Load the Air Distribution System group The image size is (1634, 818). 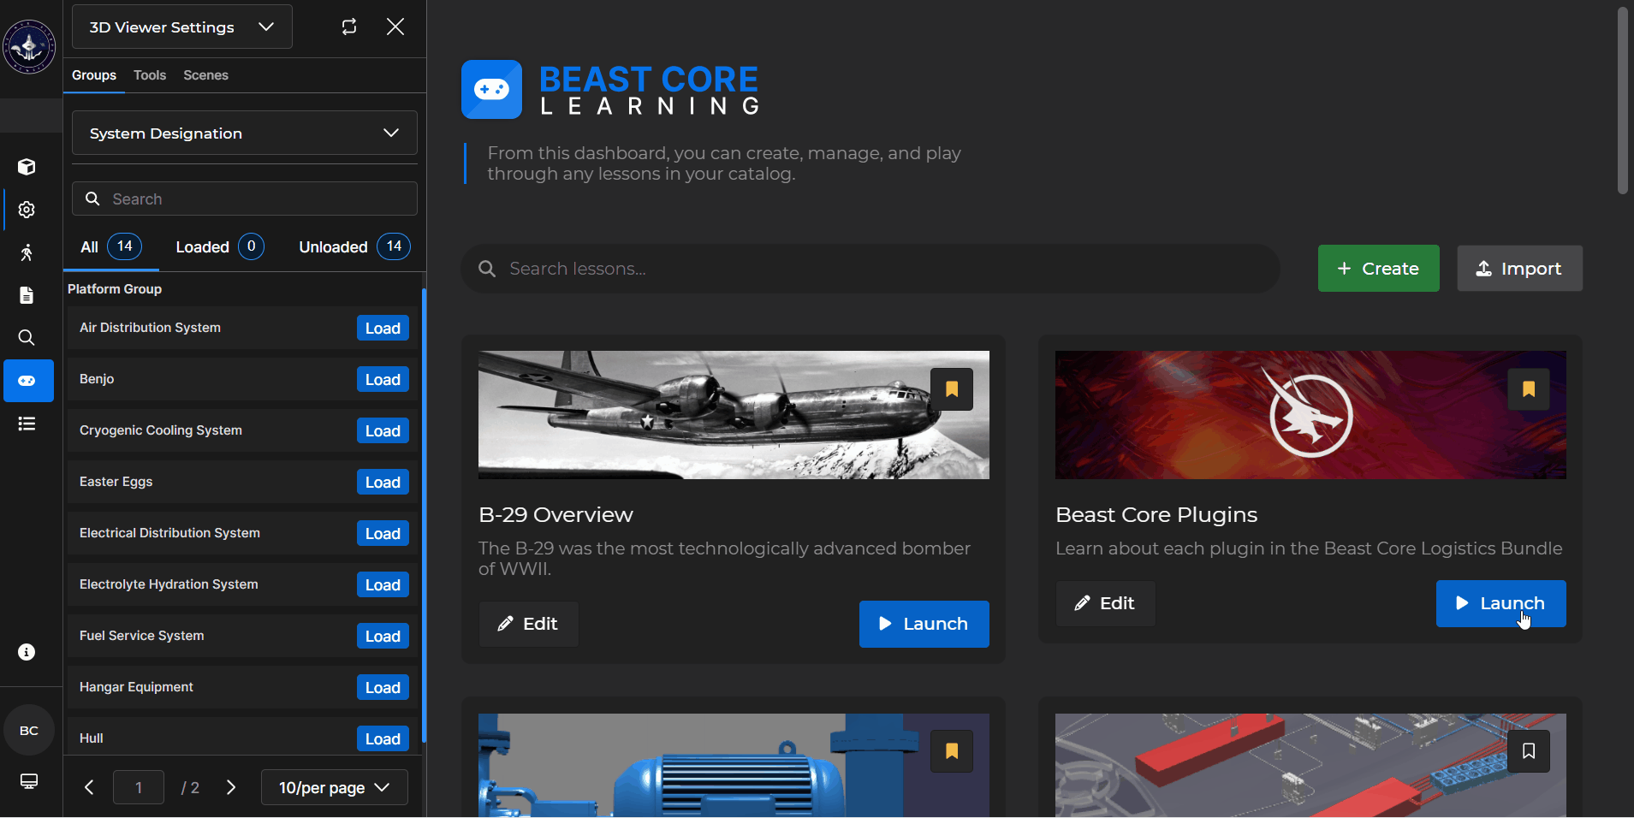coord(383,329)
